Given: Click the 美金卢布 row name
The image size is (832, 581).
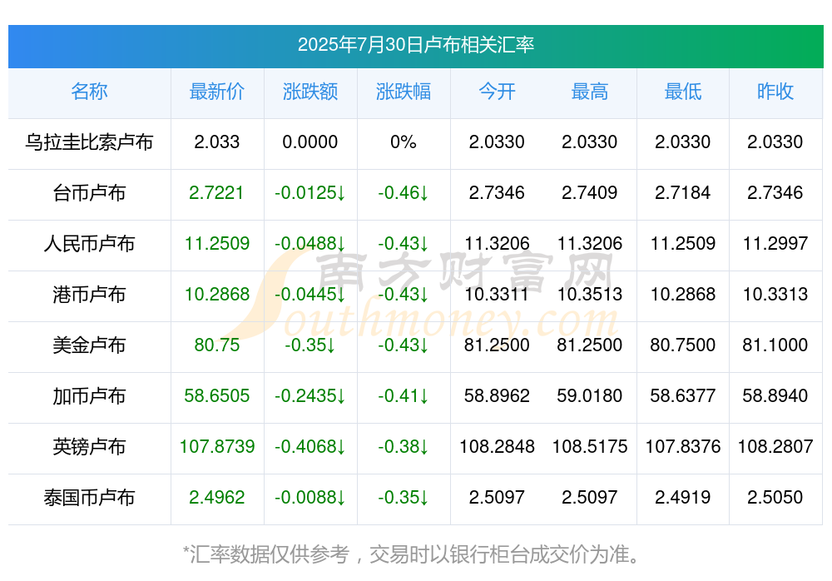Looking at the screenshot, I should [x=89, y=345].
